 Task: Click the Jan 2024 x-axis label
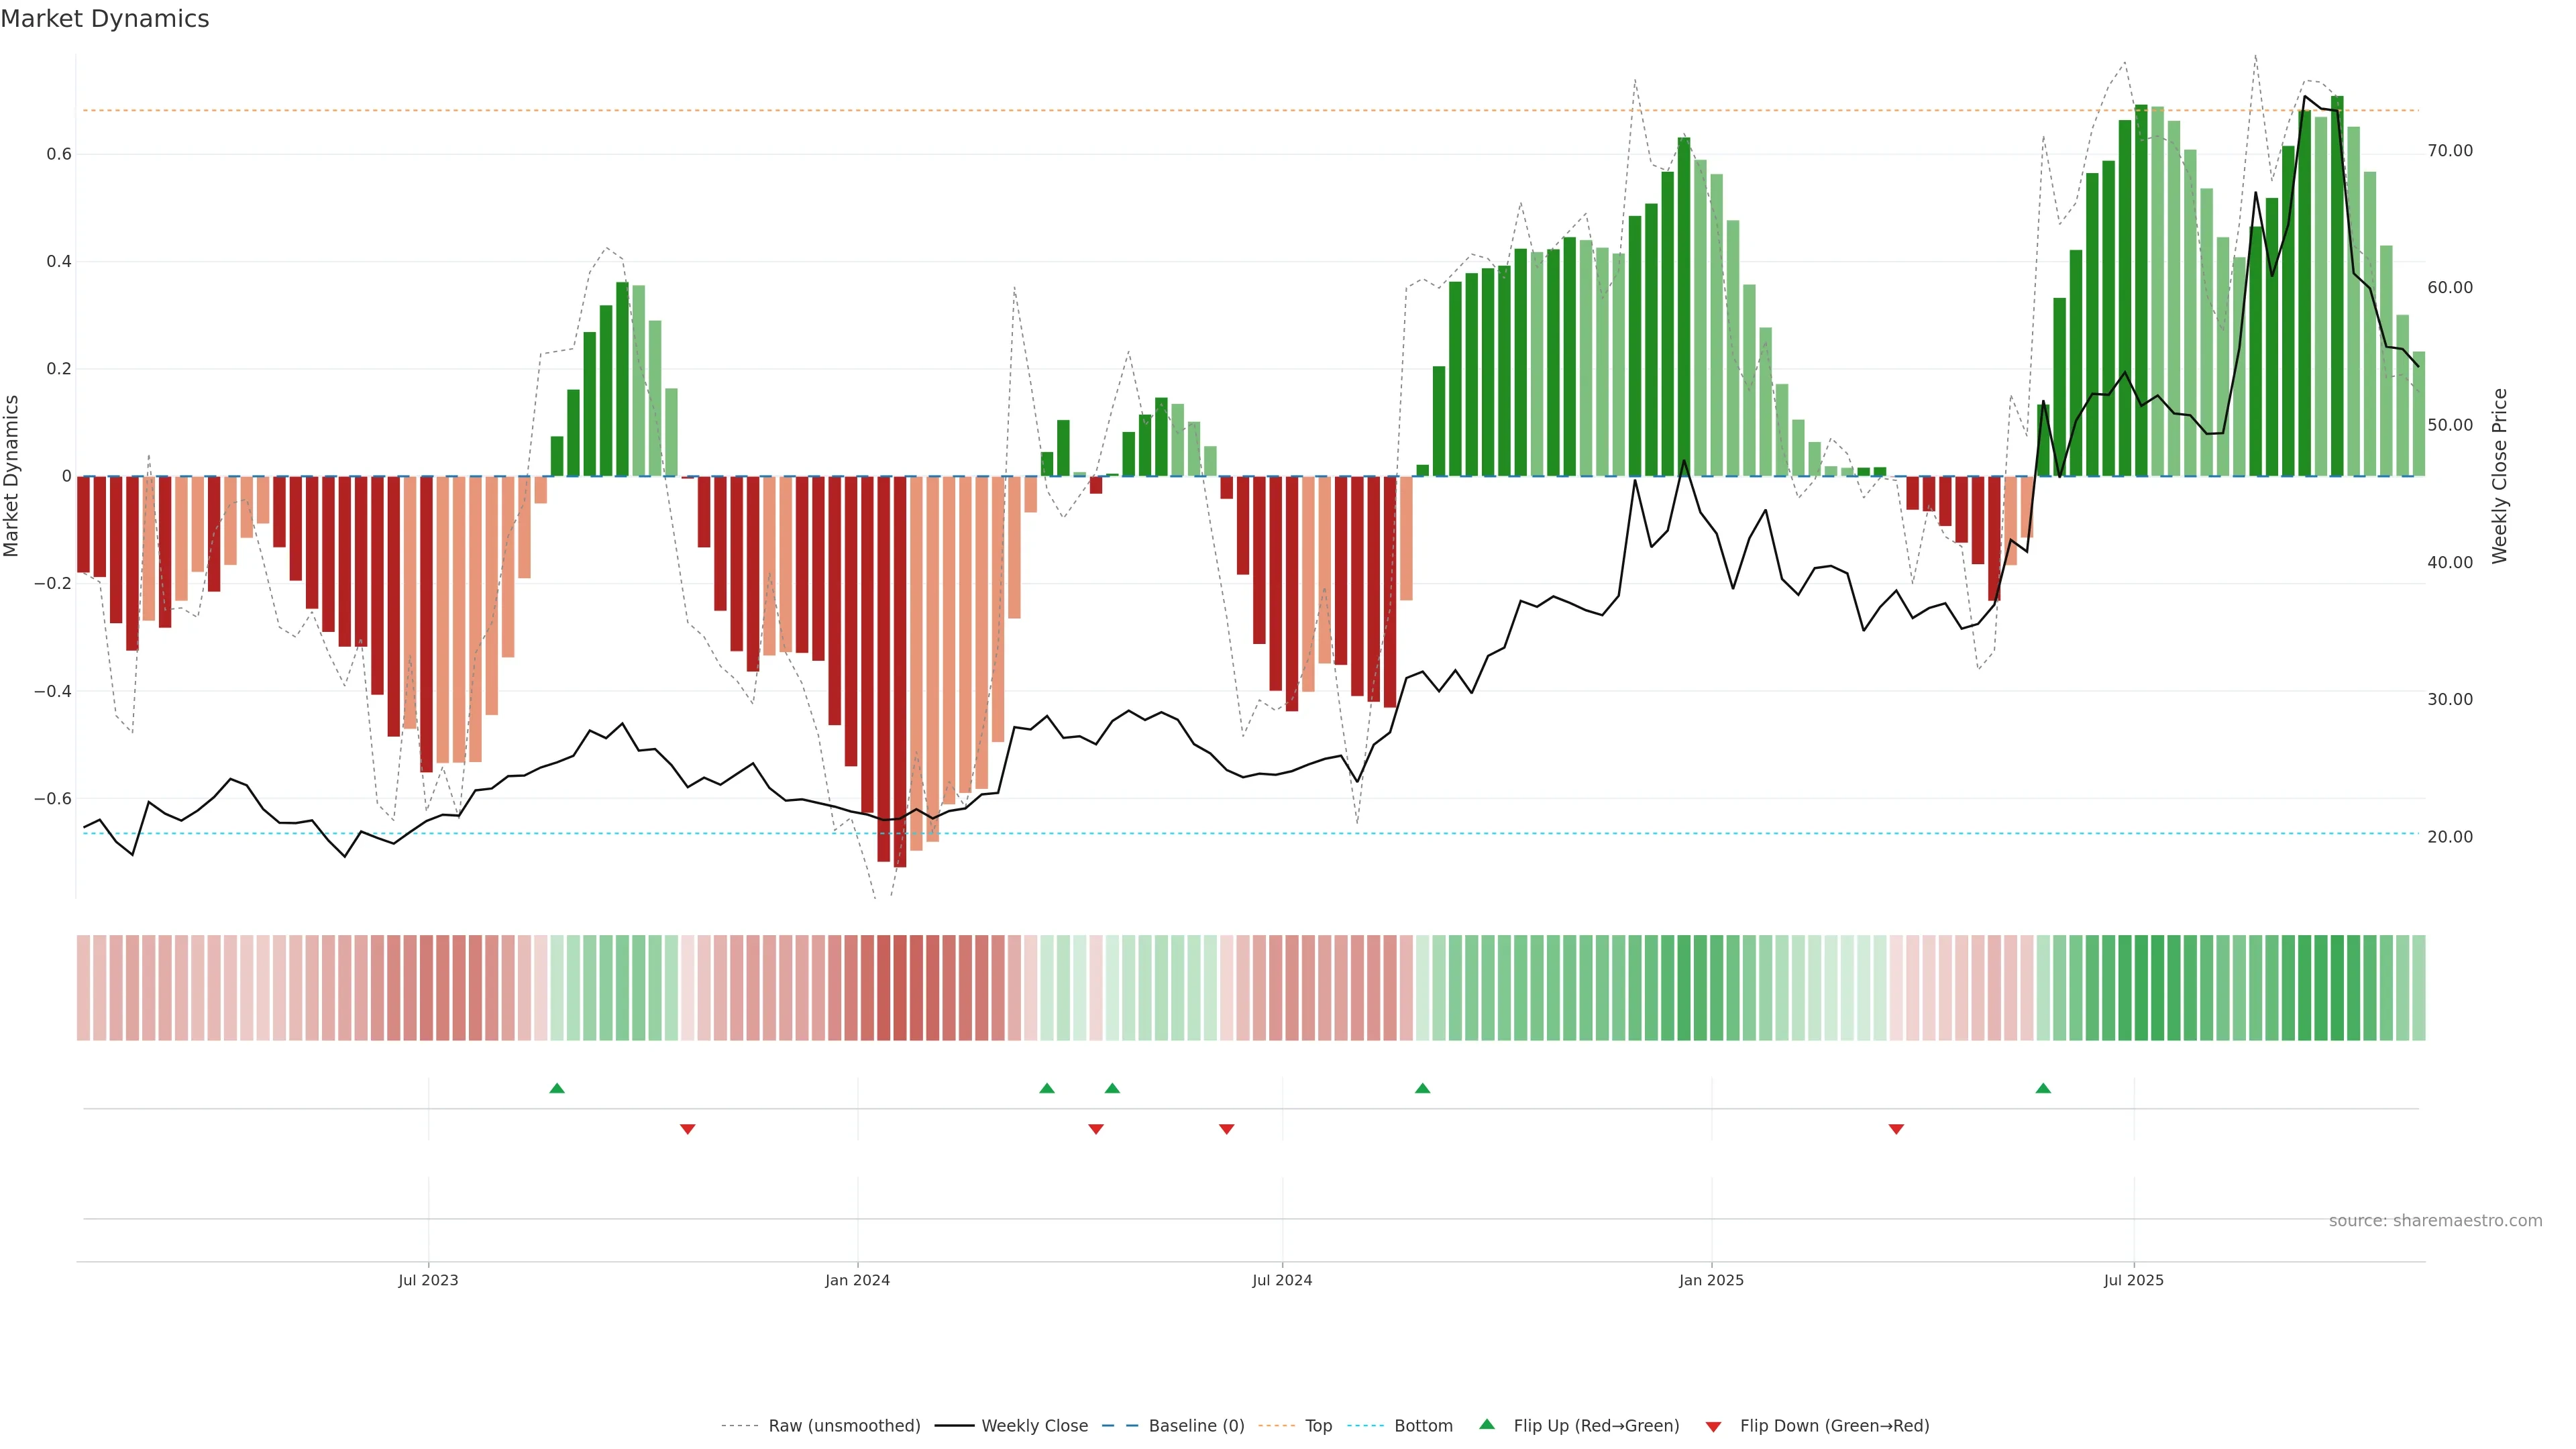857,1280
